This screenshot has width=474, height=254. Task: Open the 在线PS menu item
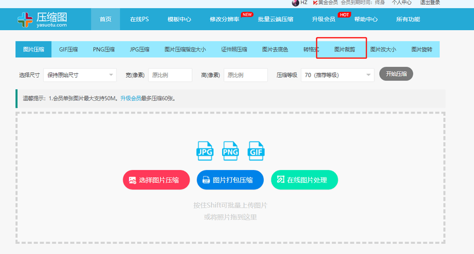point(139,20)
